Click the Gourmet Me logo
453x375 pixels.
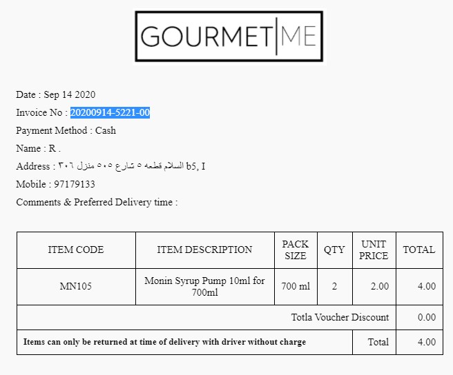point(229,37)
